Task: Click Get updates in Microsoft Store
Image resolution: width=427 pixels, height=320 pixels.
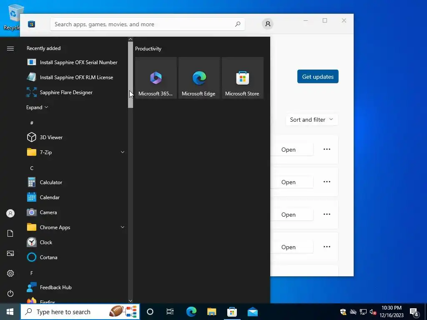Action: (x=318, y=77)
